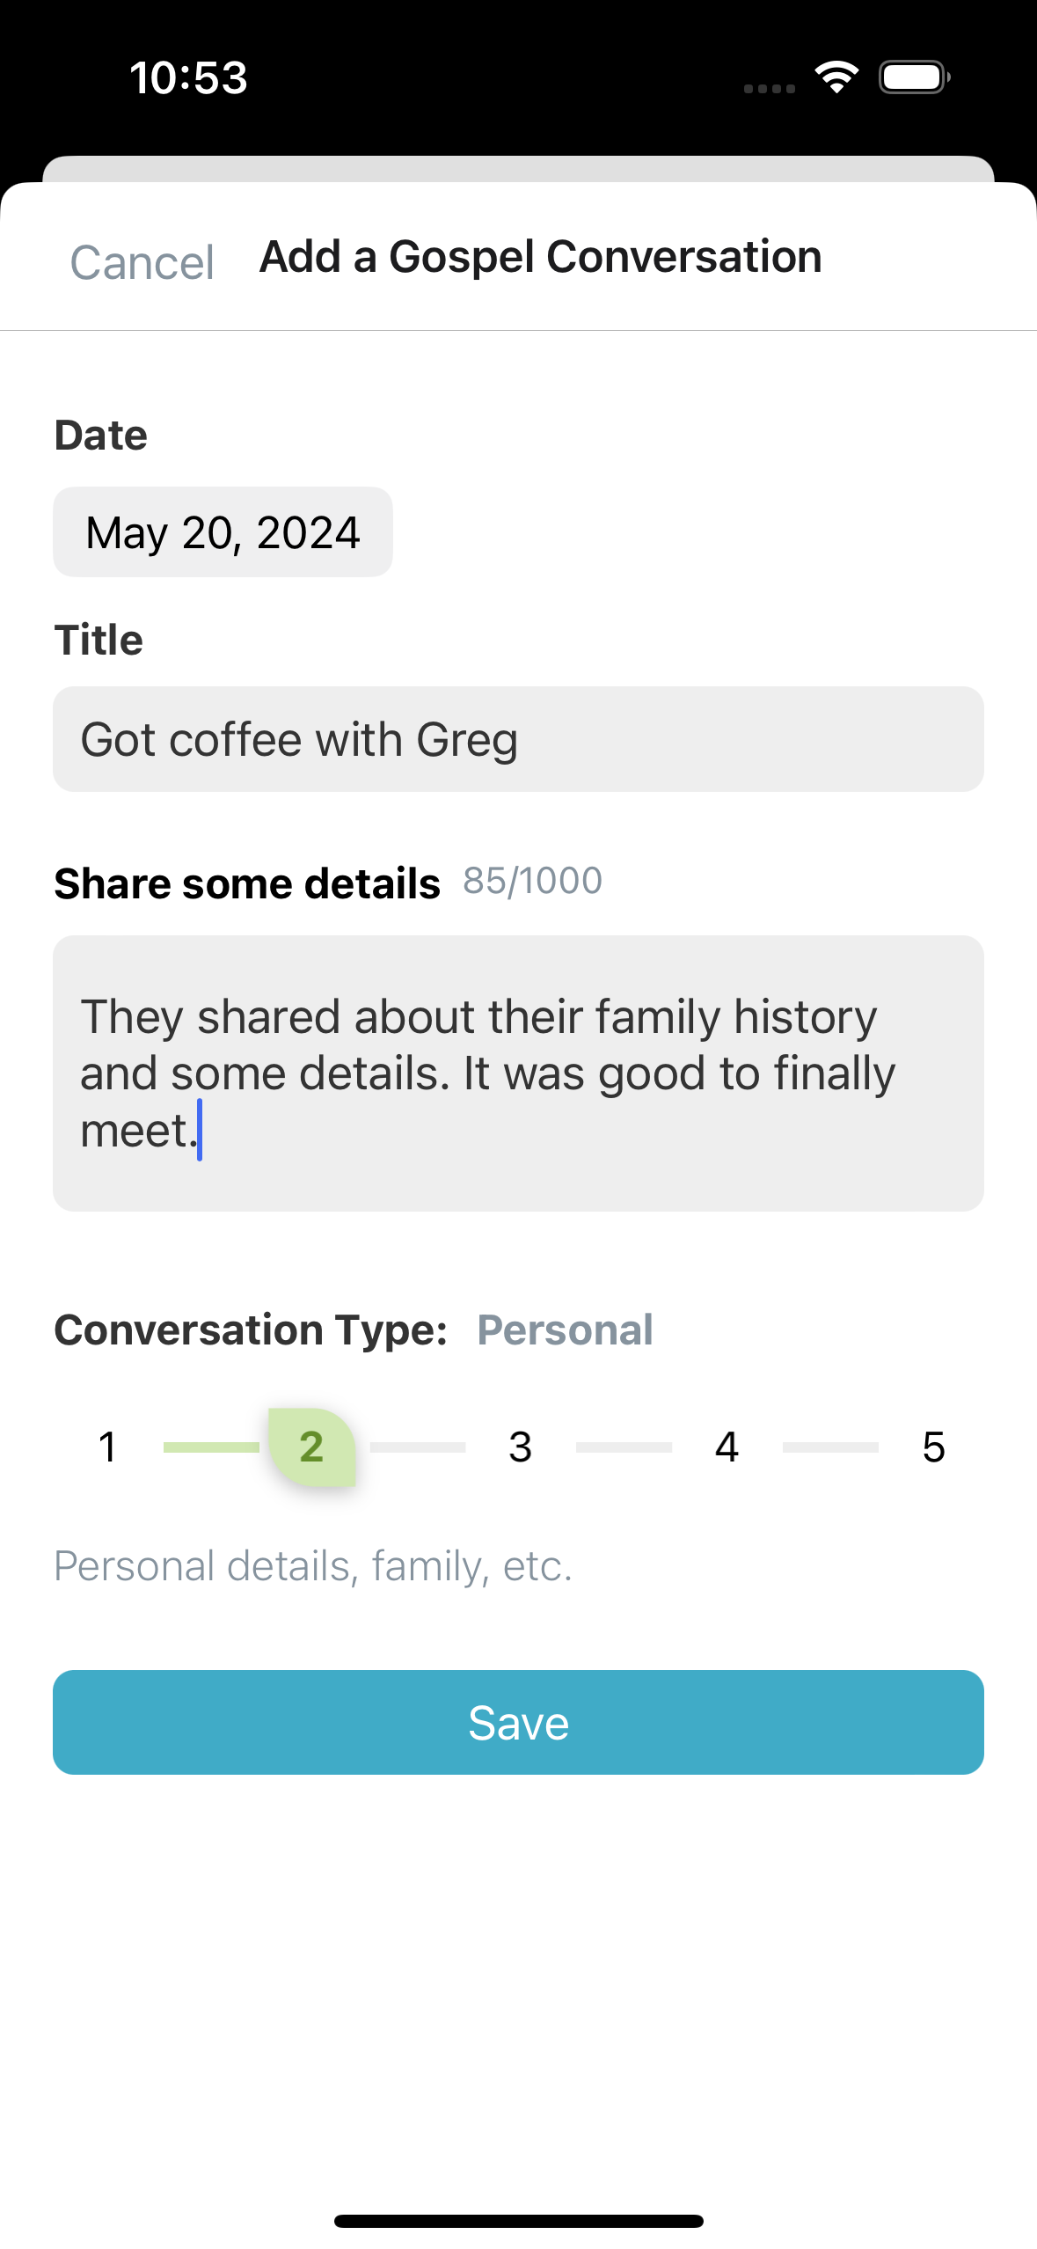Screen dimensions: 1037x2249
Task: Click the green slider segment between 1 and 2
Action: [x=211, y=1447]
